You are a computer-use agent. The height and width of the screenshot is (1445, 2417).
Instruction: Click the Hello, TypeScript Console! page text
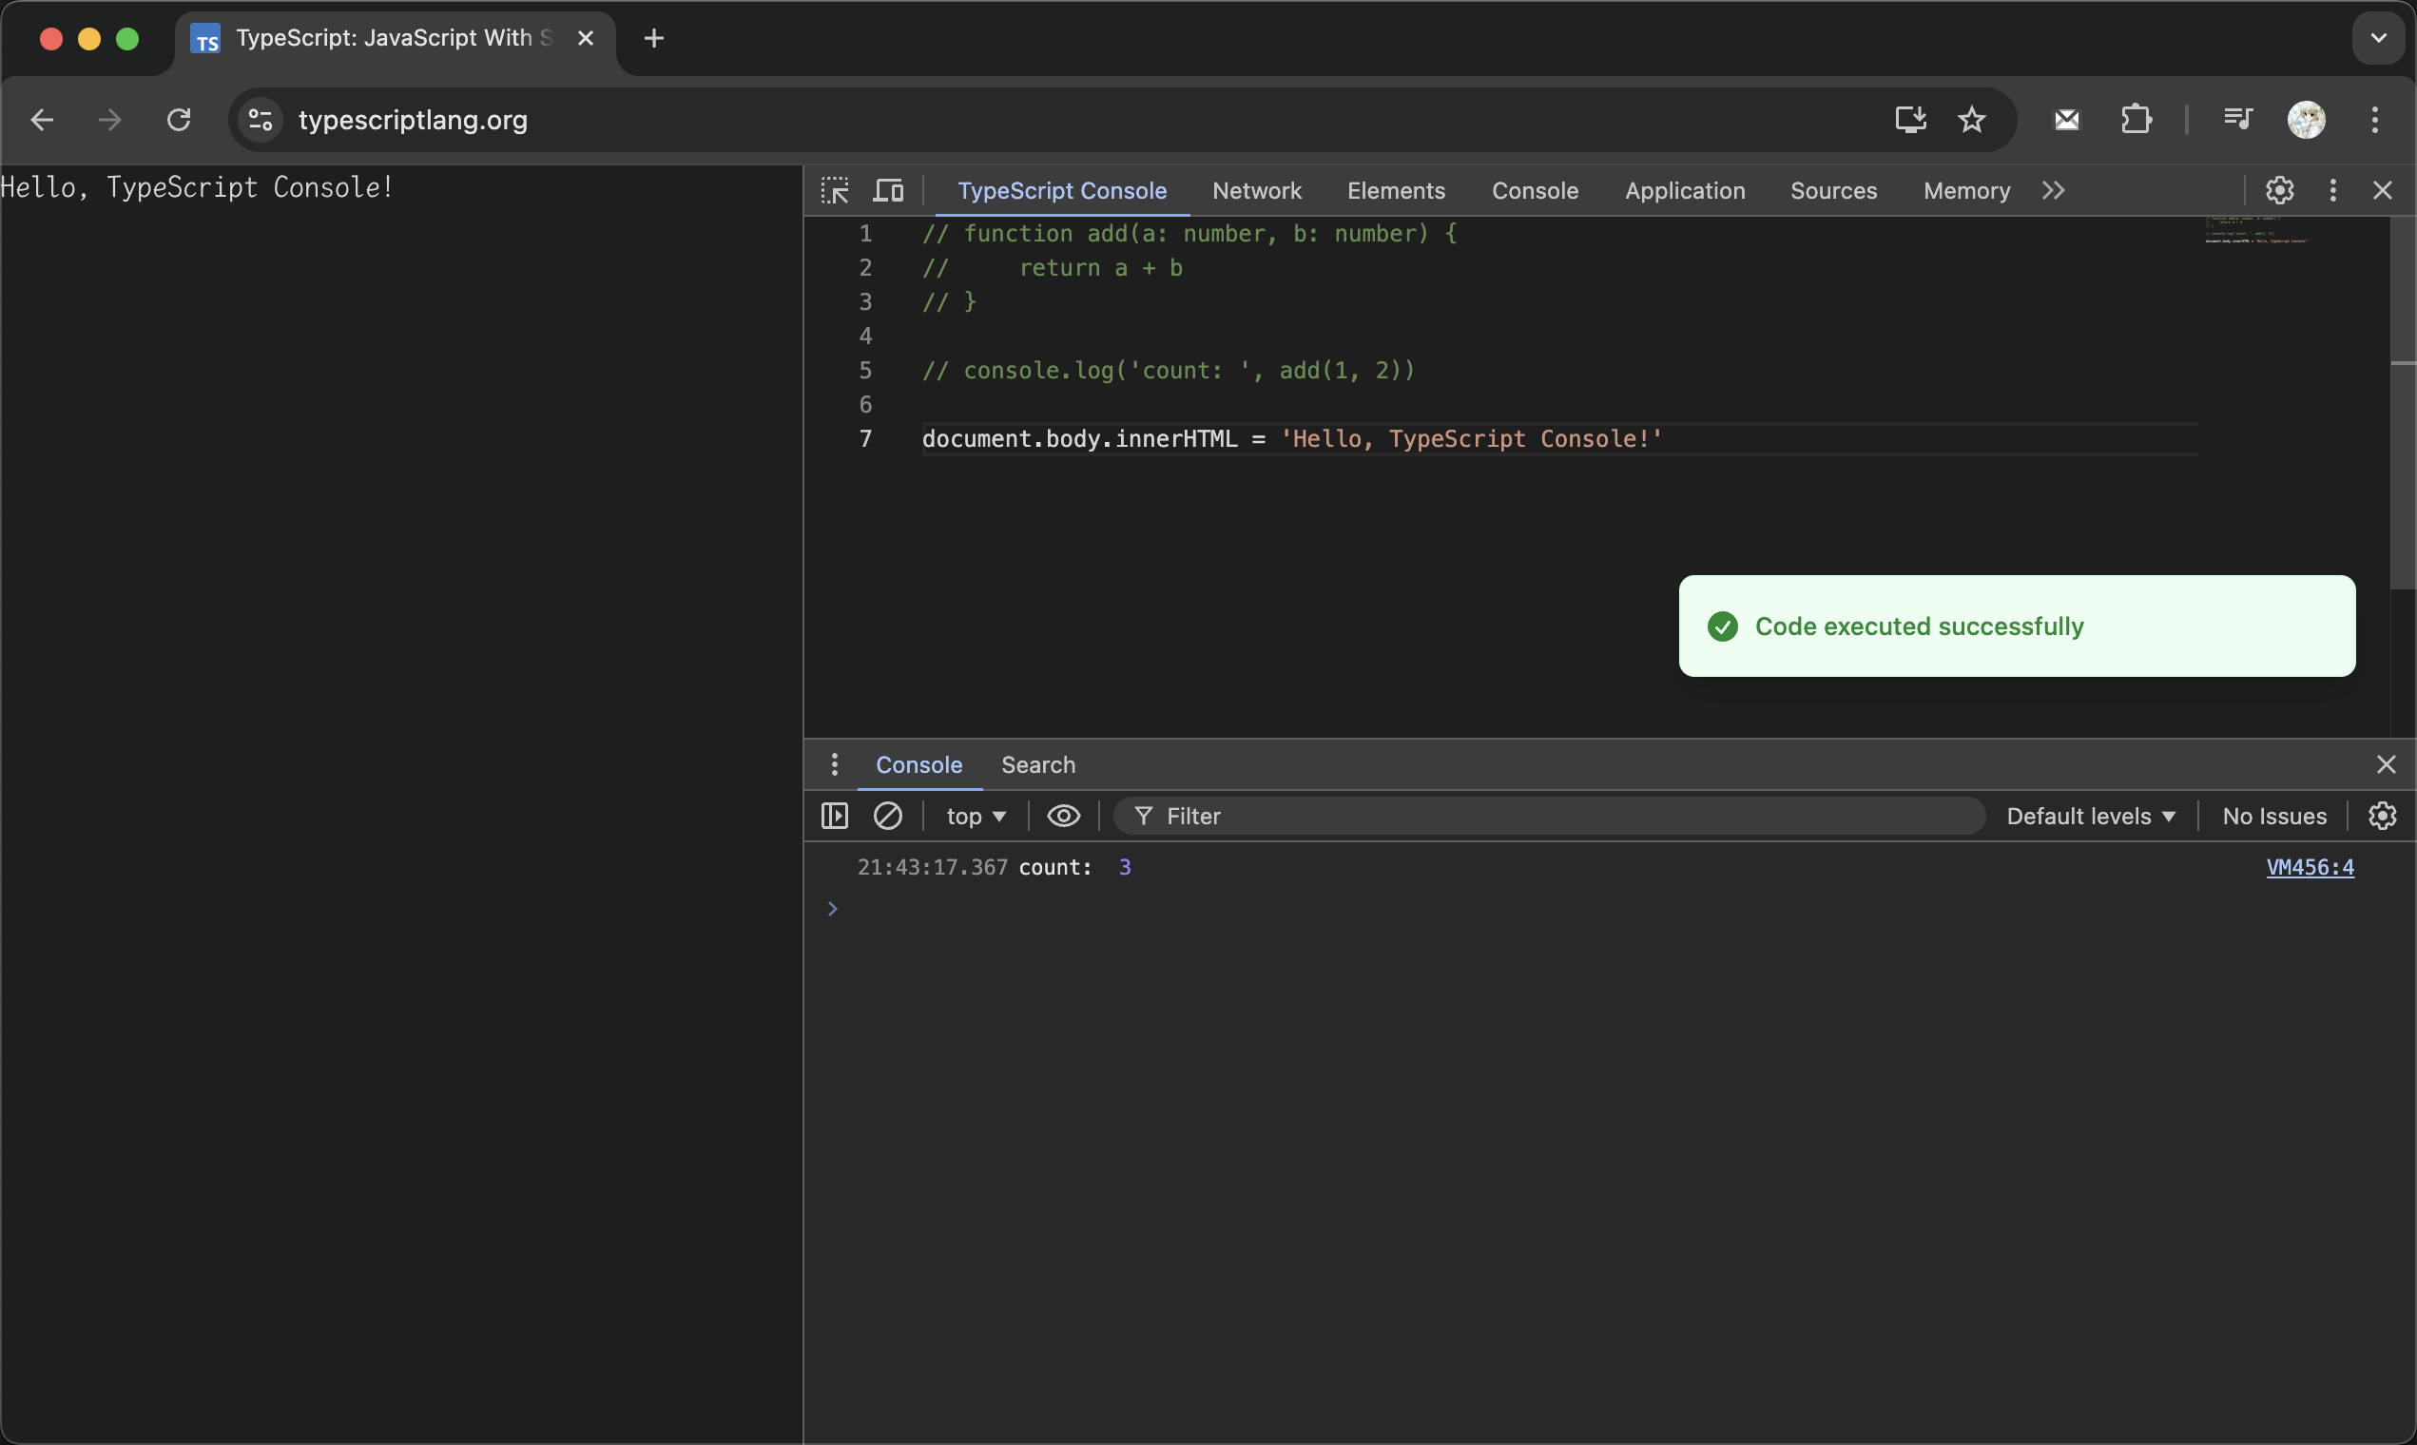point(197,187)
